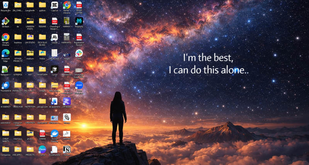Click the Registration Receipt PDF file
The image size is (309, 165).
tap(79, 37)
